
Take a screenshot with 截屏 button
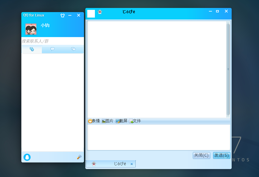pos(121,121)
